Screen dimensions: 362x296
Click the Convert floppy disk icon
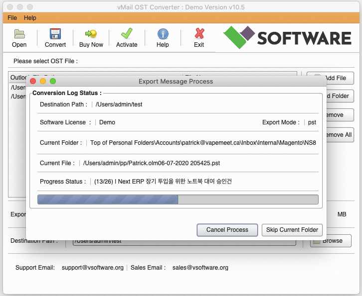[x=55, y=34]
